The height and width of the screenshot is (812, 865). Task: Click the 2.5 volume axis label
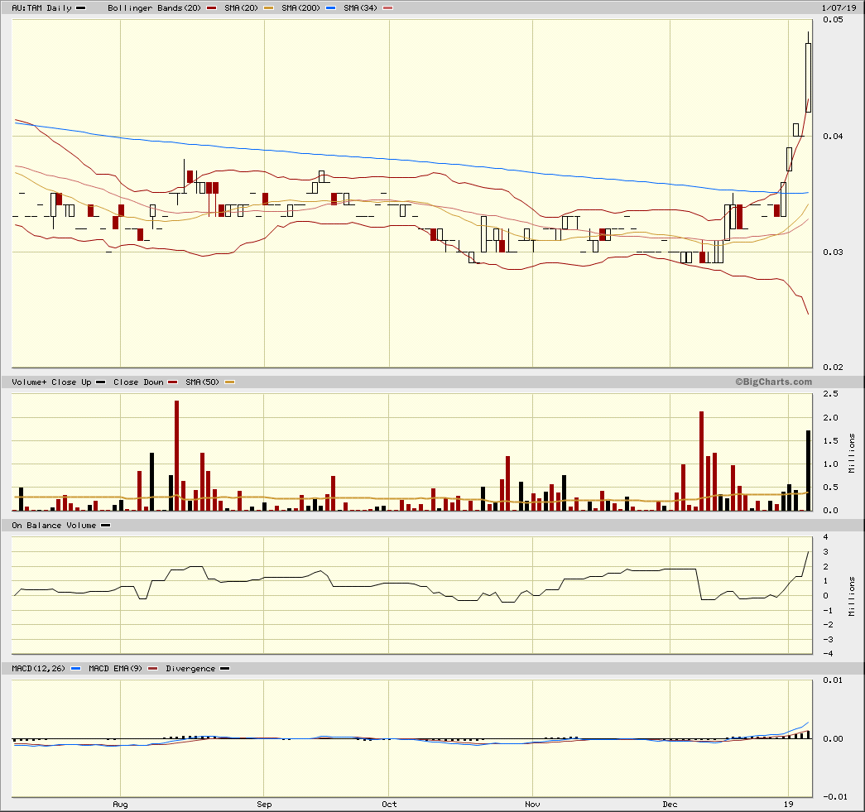tap(830, 393)
